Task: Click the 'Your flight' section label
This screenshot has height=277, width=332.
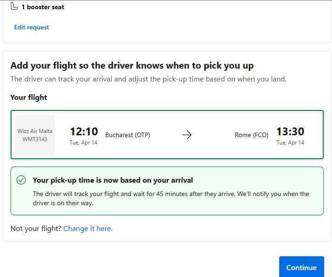Action: 28,98
